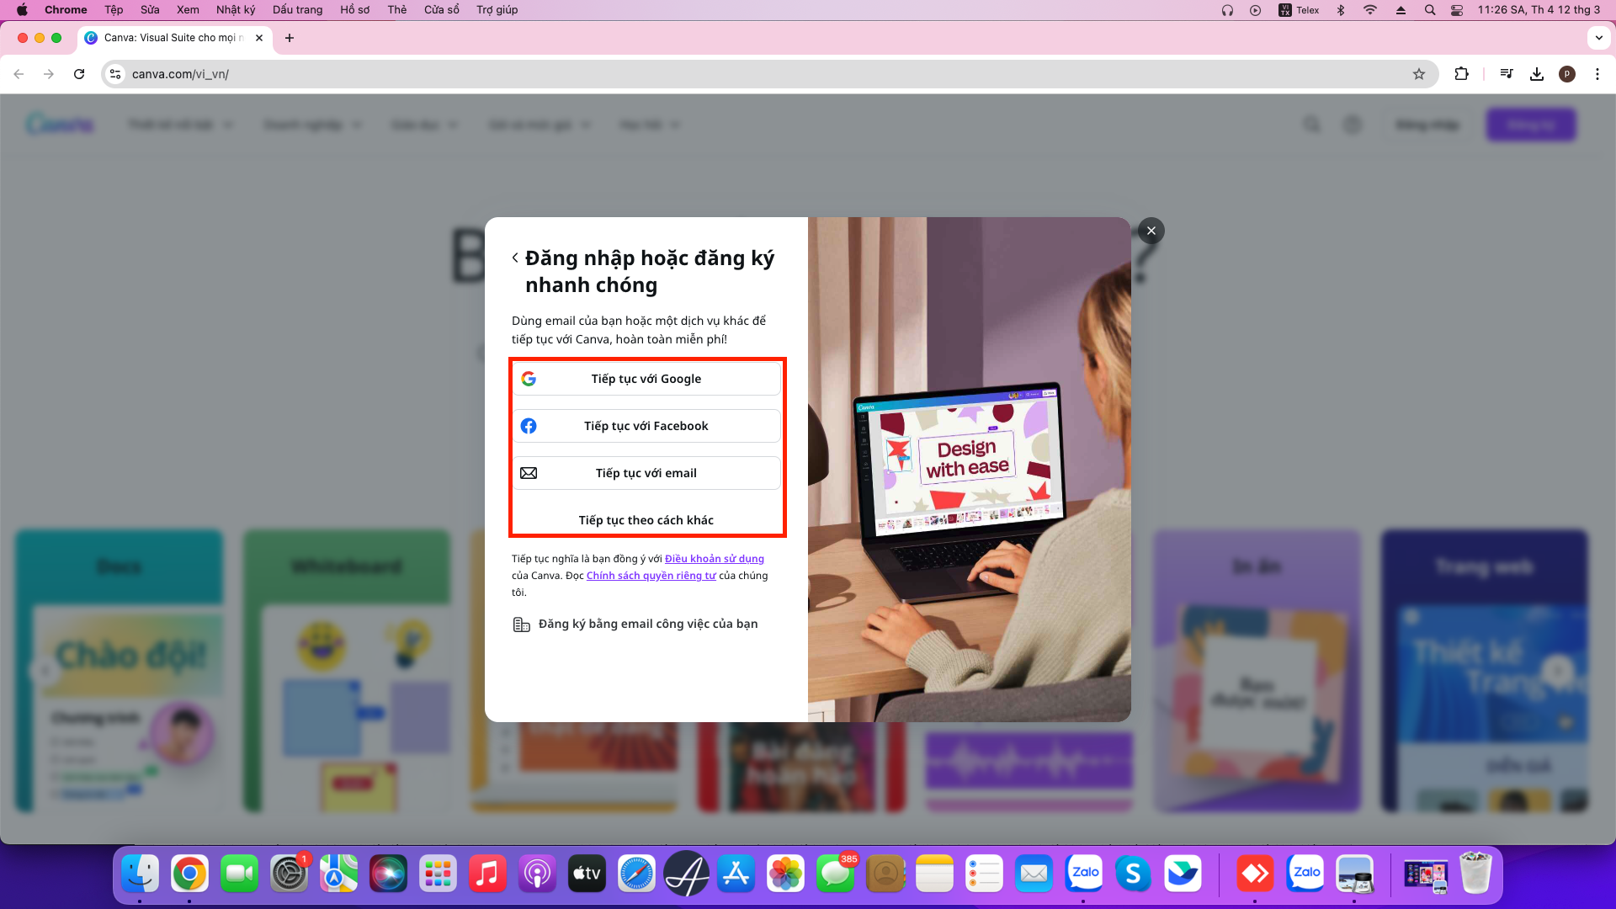Open Finder from the Dock
The height and width of the screenshot is (909, 1616).
point(140,874)
